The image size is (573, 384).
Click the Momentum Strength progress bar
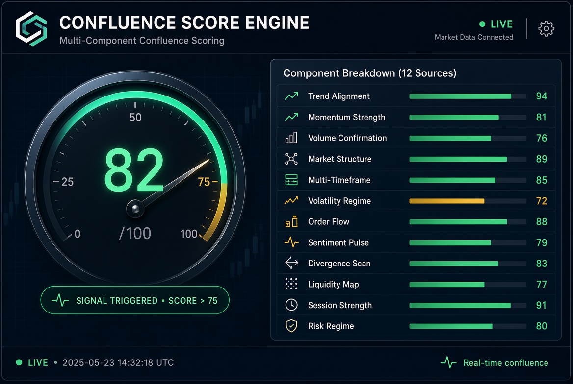pos(468,118)
